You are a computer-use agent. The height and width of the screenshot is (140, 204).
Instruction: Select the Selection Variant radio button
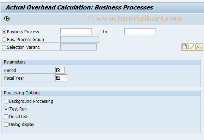(4, 47)
